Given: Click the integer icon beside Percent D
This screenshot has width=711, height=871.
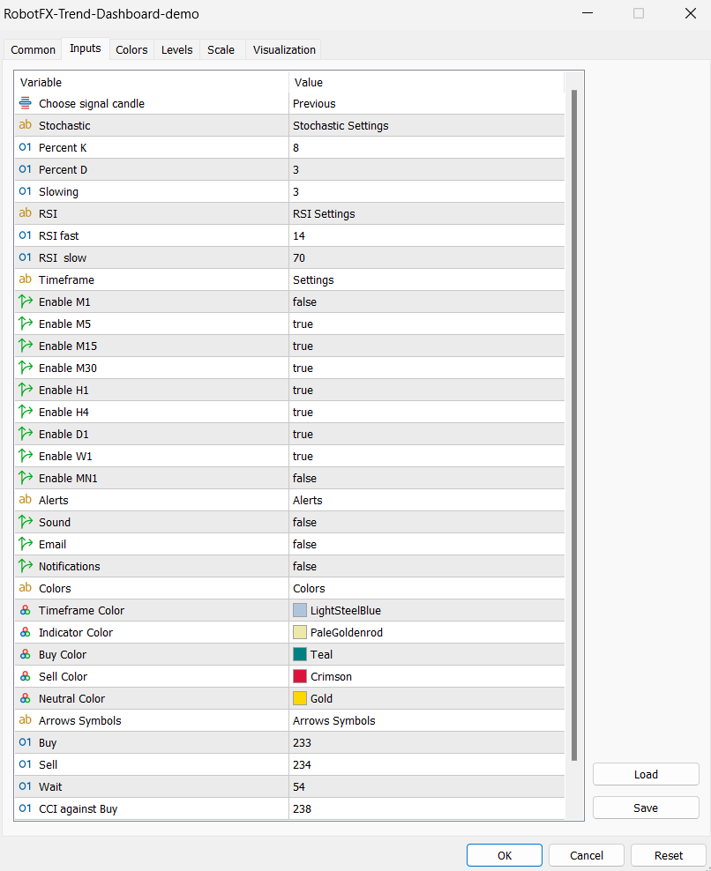Looking at the screenshot, I should (x=25, y=169).
